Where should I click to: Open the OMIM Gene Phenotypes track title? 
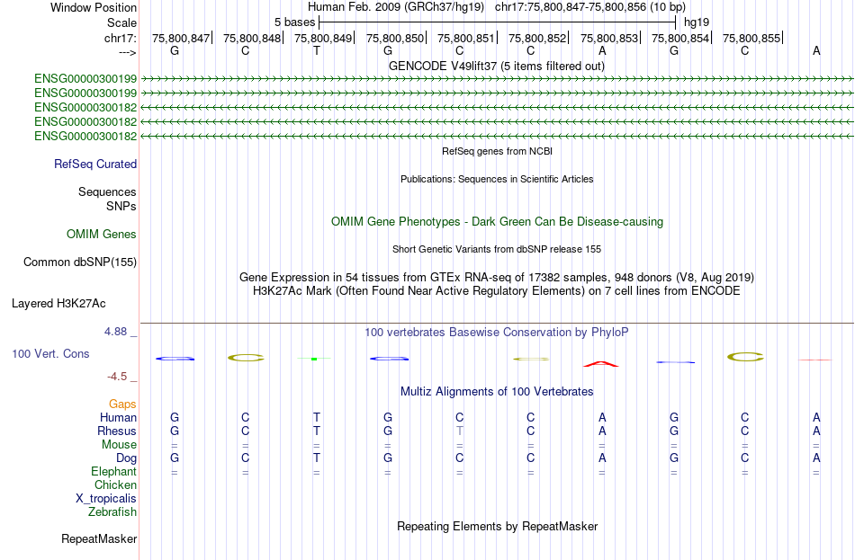(x=497, y=222)
